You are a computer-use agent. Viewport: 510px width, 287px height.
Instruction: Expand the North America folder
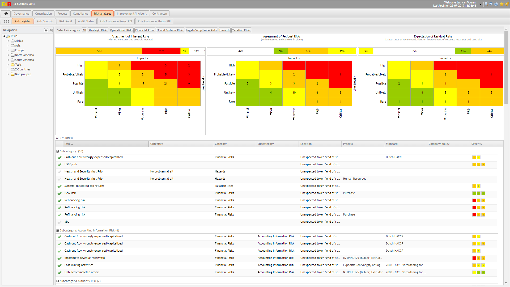[8, 55]
